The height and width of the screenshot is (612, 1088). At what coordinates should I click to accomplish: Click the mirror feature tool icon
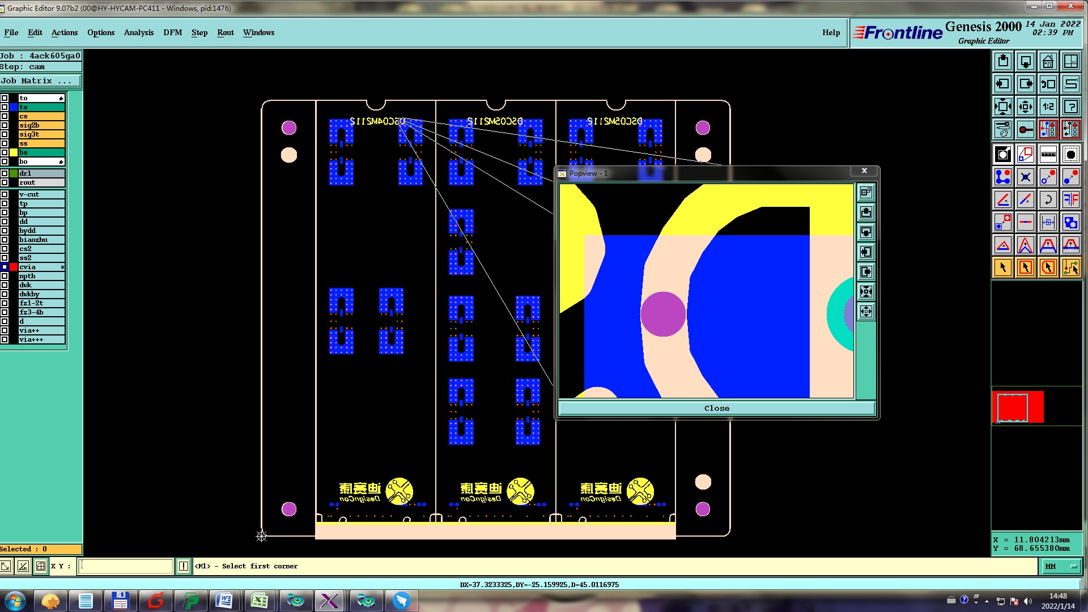[1070, 199]
